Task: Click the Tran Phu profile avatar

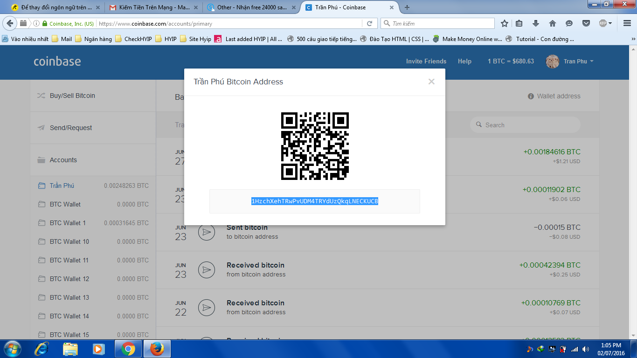Action: pos(553,62)
